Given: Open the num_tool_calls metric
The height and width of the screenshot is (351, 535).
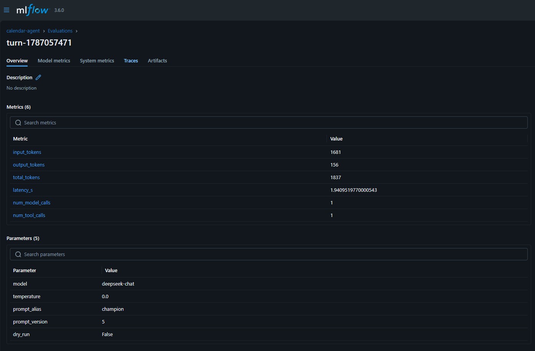Looking at the screenshot, I should [29, 215].
